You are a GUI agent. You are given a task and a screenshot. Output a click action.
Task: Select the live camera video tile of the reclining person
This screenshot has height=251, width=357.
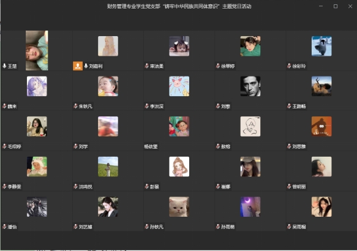point(37,51)
